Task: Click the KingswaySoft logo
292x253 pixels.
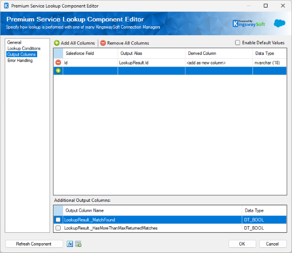Action: point(249,23)
